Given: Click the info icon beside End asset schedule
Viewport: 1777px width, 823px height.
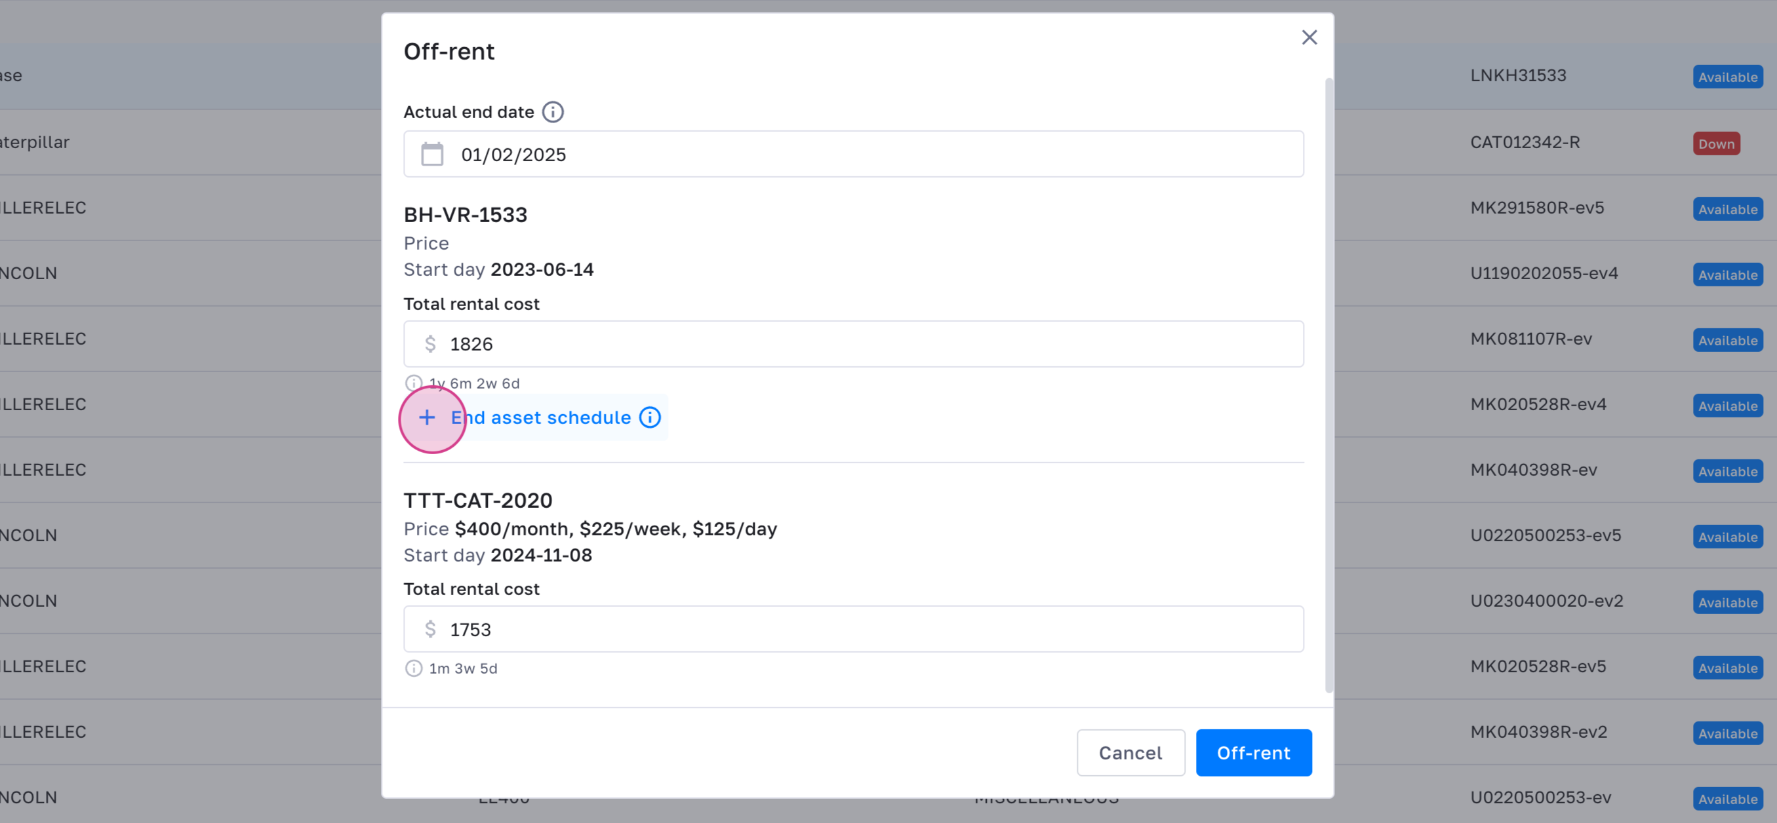Looking at the screenshot, I should pyautogui.click(x=650, y=417).
